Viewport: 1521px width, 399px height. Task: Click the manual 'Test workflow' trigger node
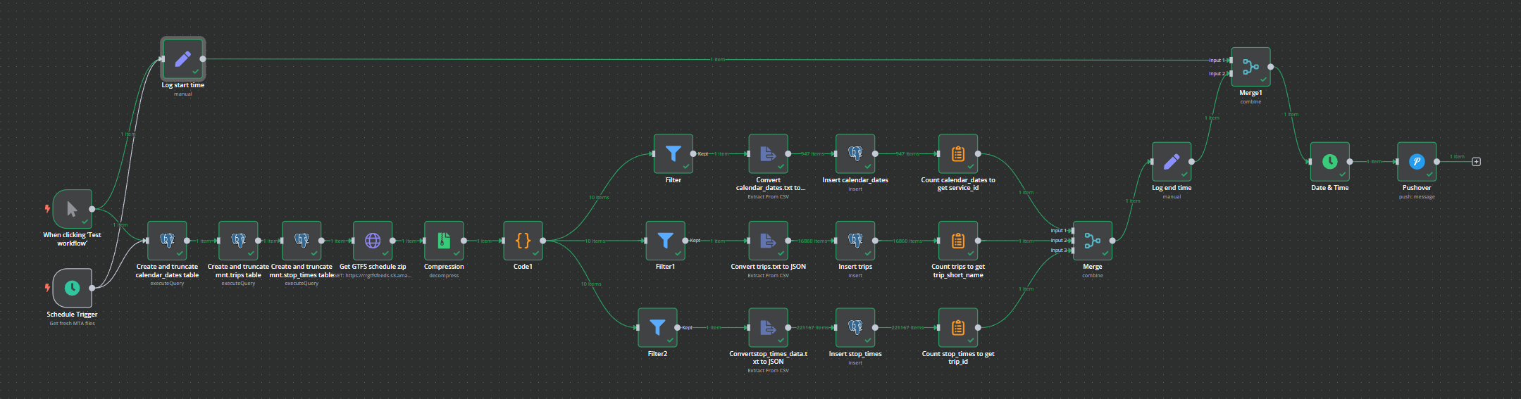72,209
